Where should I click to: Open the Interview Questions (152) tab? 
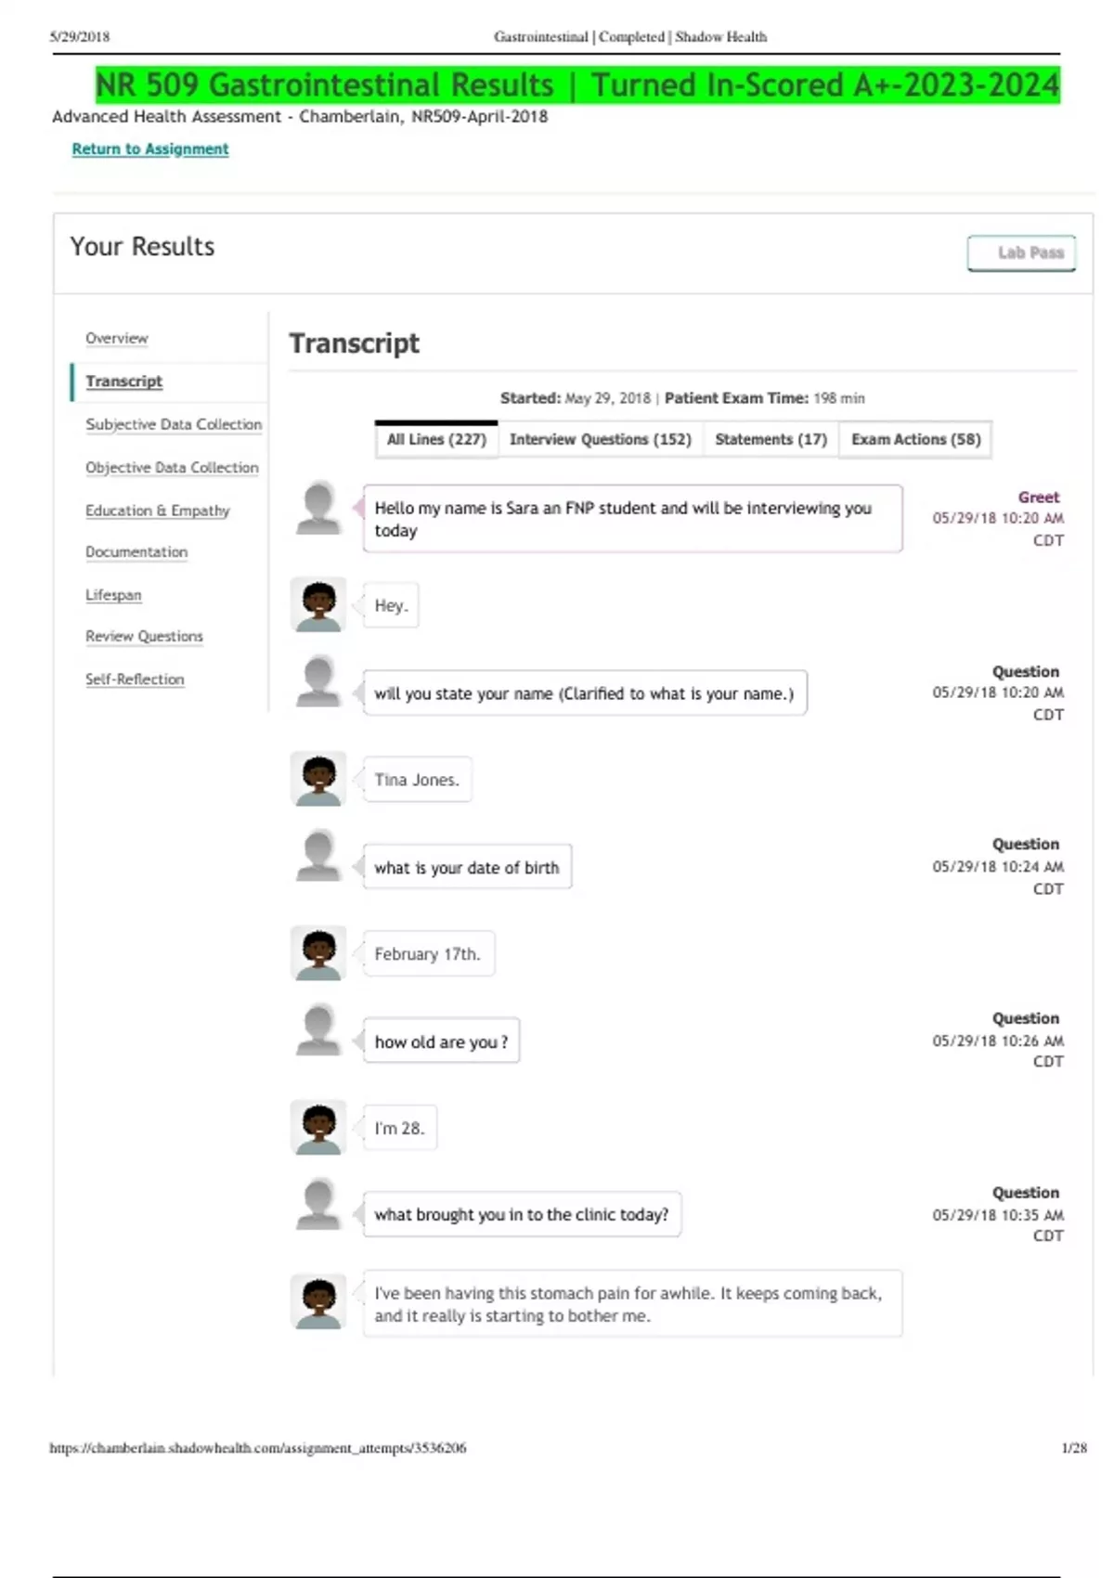click(x=600, y=440)
